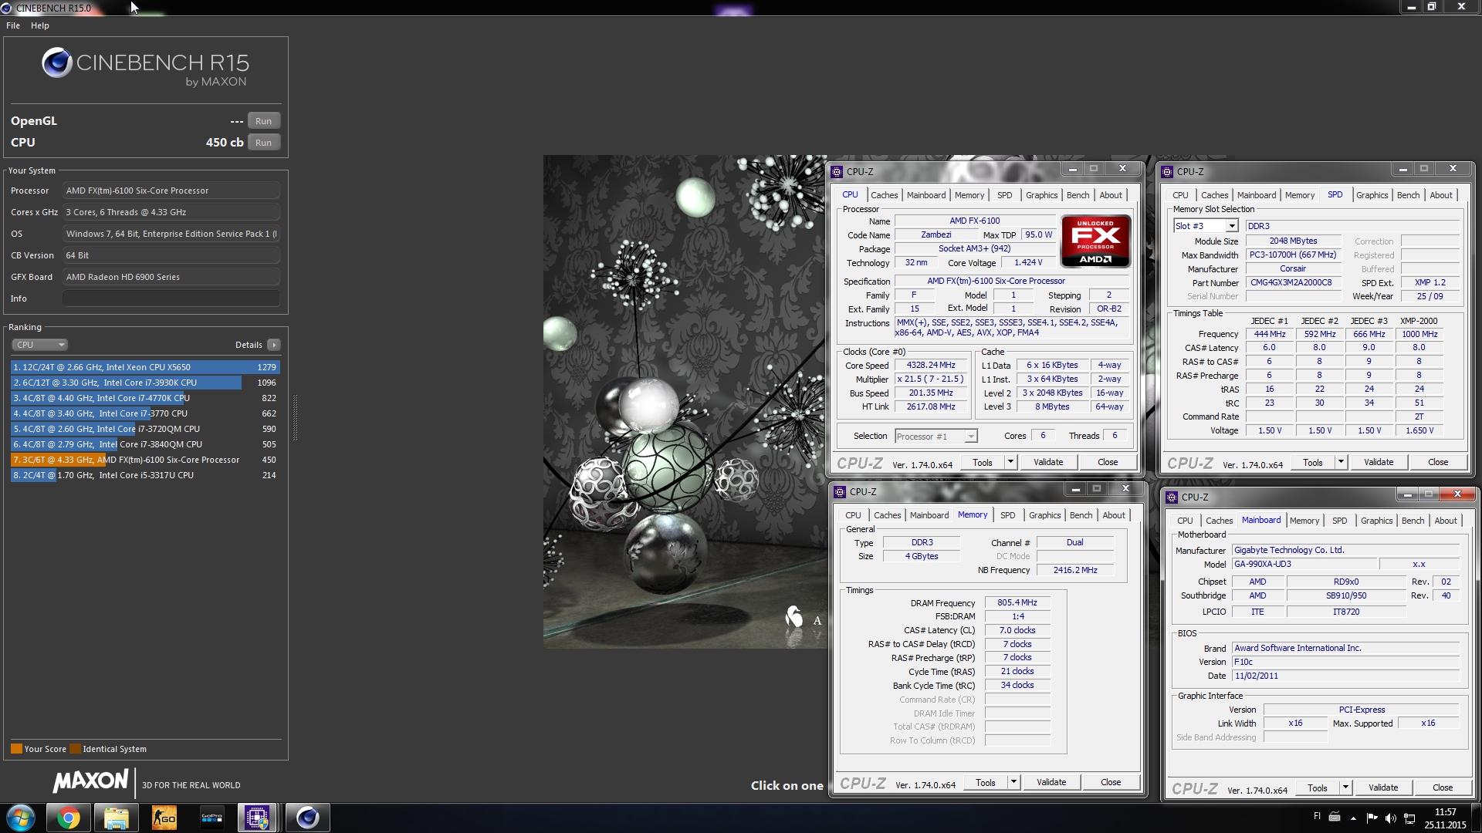
Task: Launch Google Chrome from the taskbar
Action: coord(68,818)
